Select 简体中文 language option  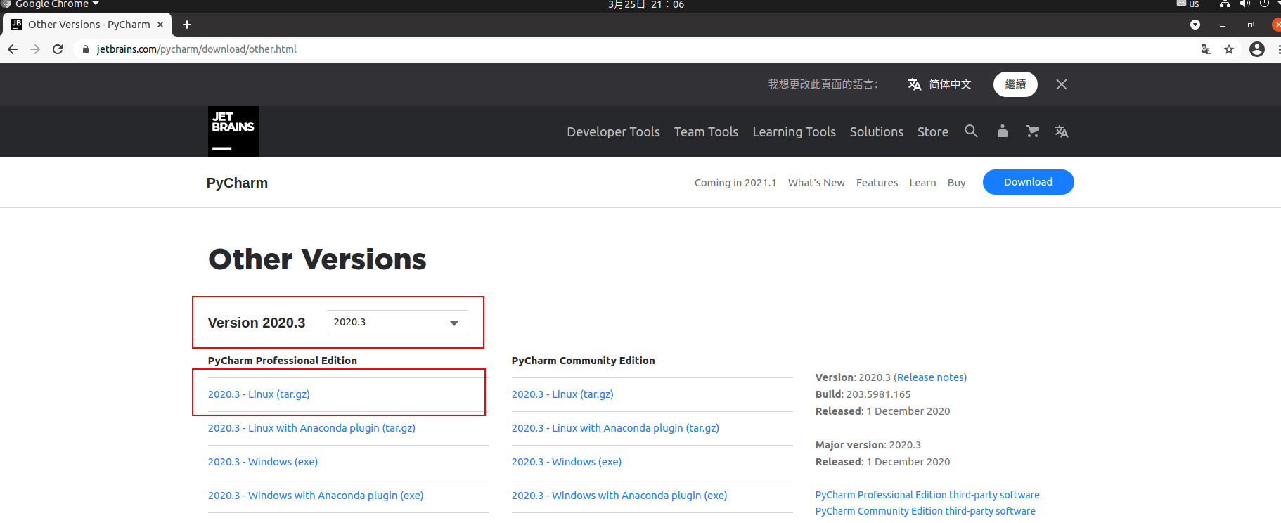(939, 84)
